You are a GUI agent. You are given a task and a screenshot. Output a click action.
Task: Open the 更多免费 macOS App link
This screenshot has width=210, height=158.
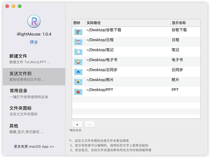coord(34,147)
